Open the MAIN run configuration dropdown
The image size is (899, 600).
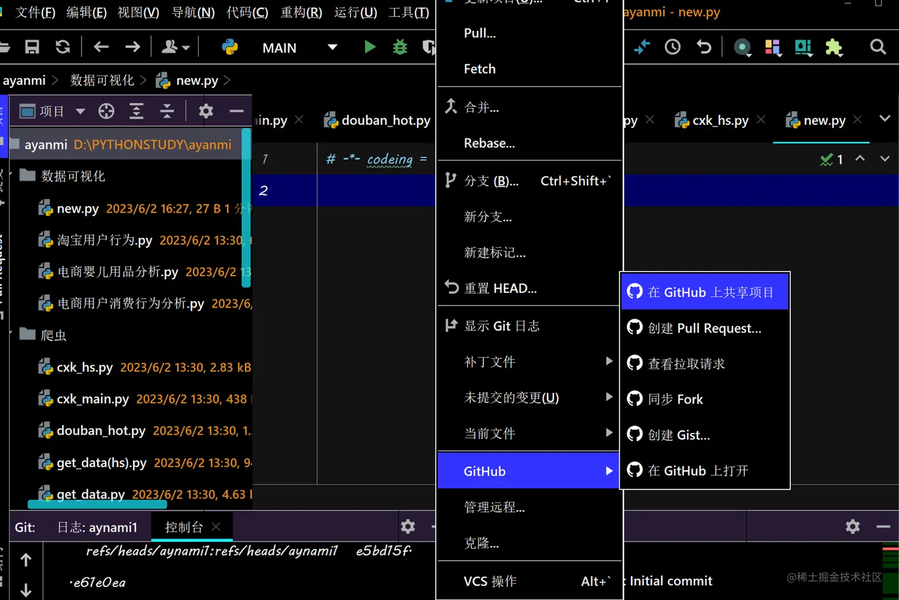tap(300, 48)
